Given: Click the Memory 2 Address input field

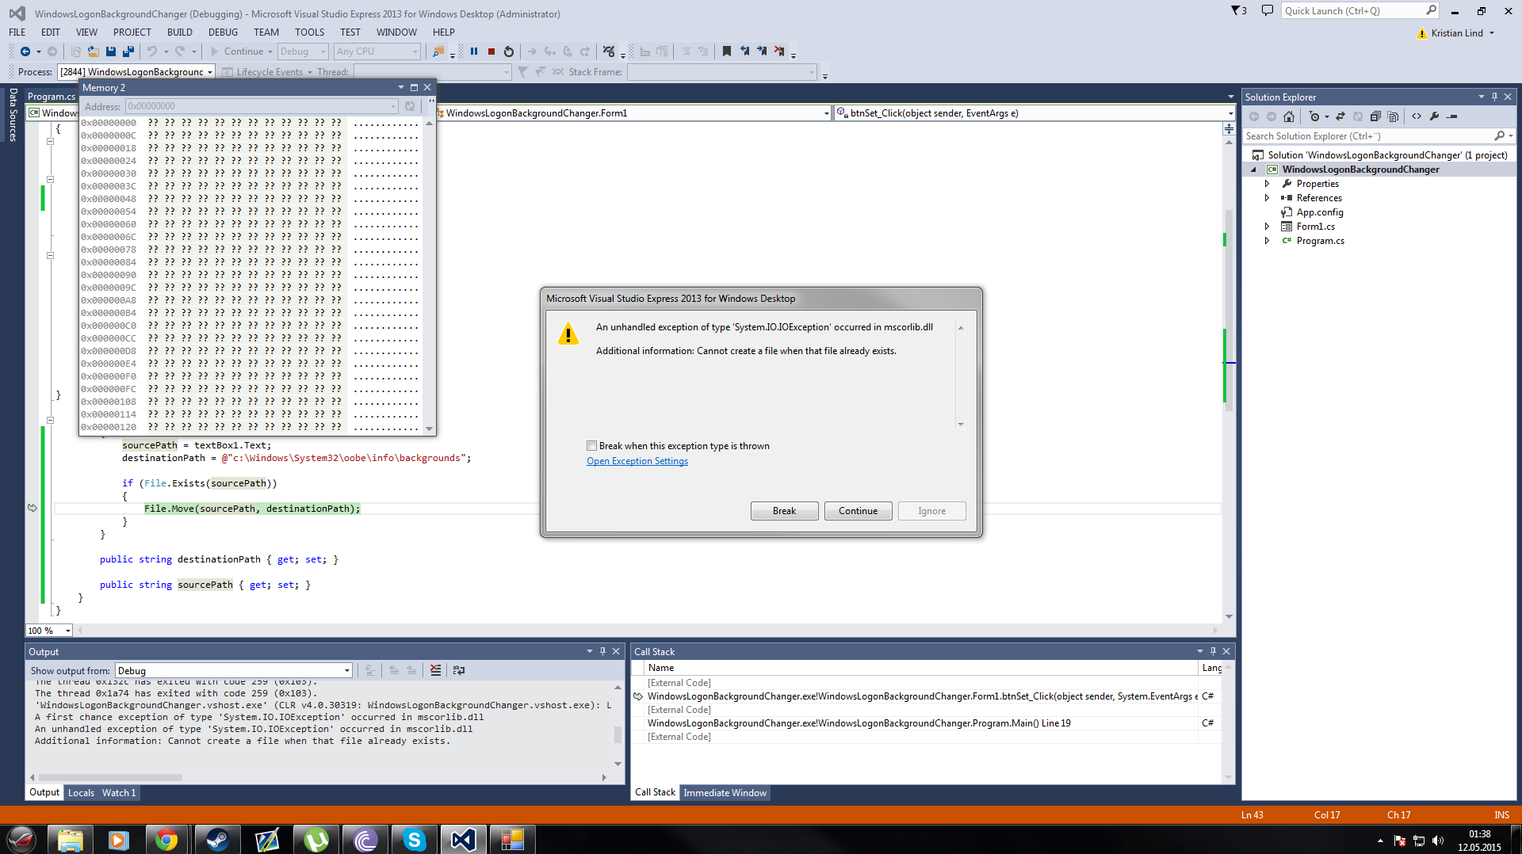Looking at the screenshot, I should point(262,106).
